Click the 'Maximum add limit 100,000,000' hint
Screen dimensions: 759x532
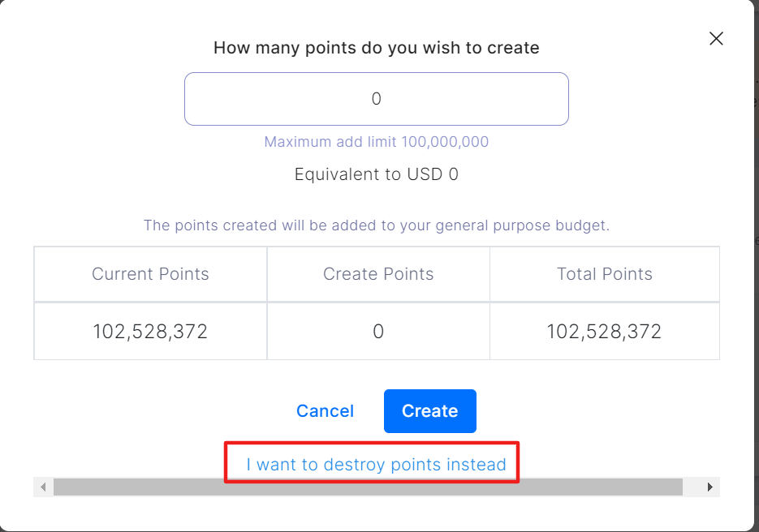click(376, 142)
